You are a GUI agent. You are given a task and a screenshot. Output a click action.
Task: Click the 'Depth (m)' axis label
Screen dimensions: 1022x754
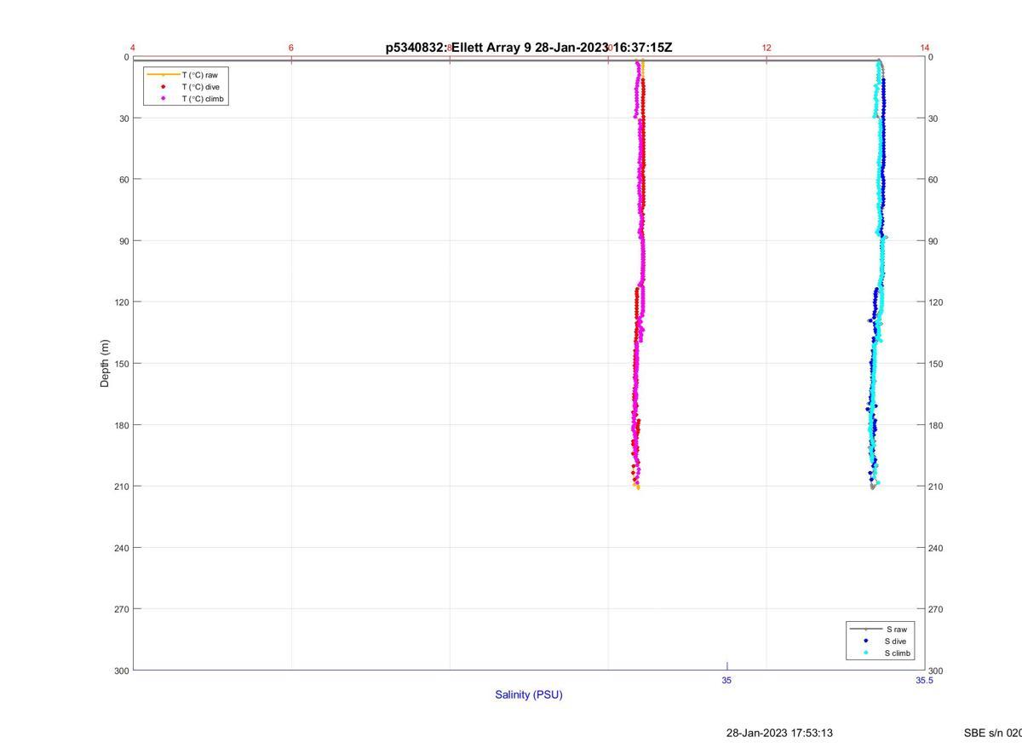[105, 363]
